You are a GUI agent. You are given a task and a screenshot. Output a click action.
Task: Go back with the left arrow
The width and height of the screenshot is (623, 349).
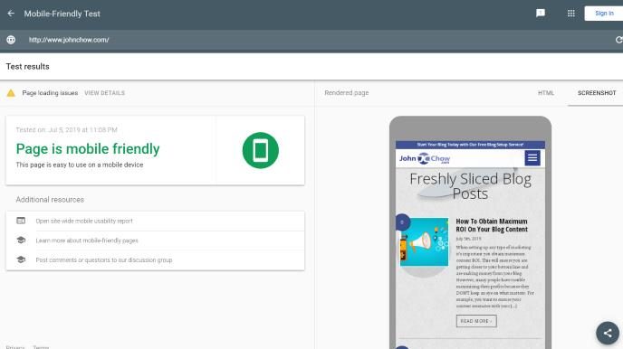pos(11,14)
